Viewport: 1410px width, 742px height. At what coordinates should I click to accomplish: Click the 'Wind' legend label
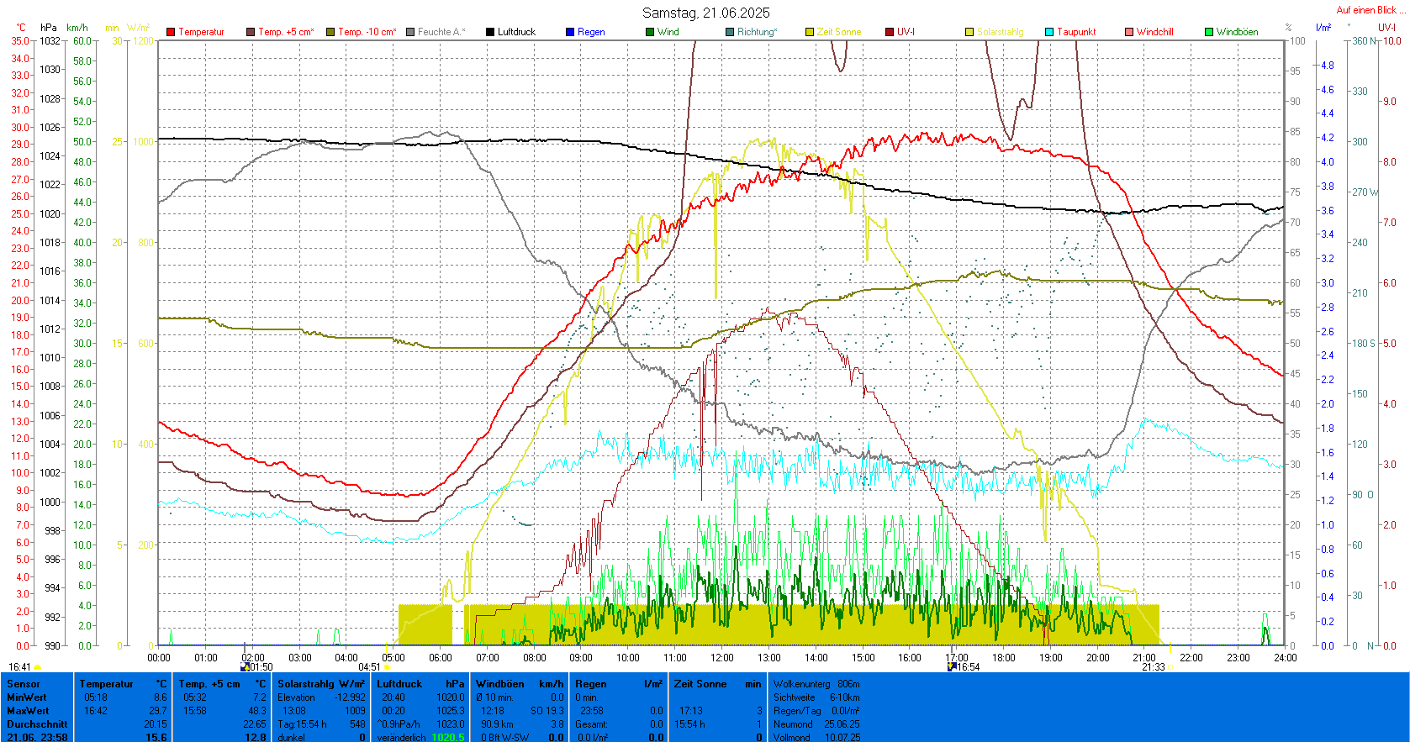click(x=668, y=32)
